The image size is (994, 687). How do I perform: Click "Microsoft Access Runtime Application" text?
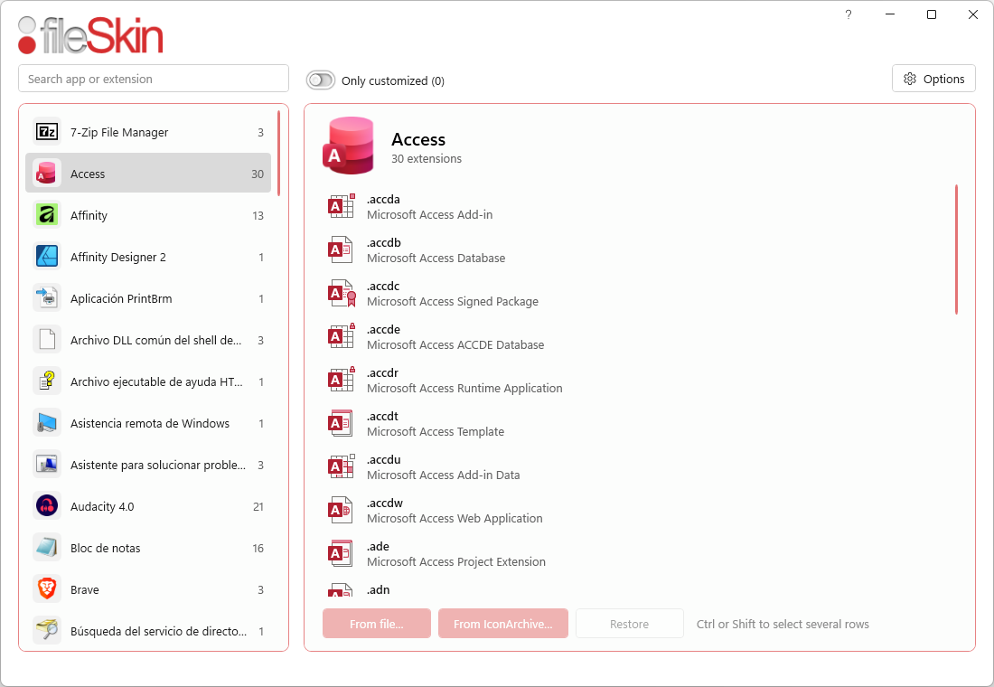tap(464, 388)
